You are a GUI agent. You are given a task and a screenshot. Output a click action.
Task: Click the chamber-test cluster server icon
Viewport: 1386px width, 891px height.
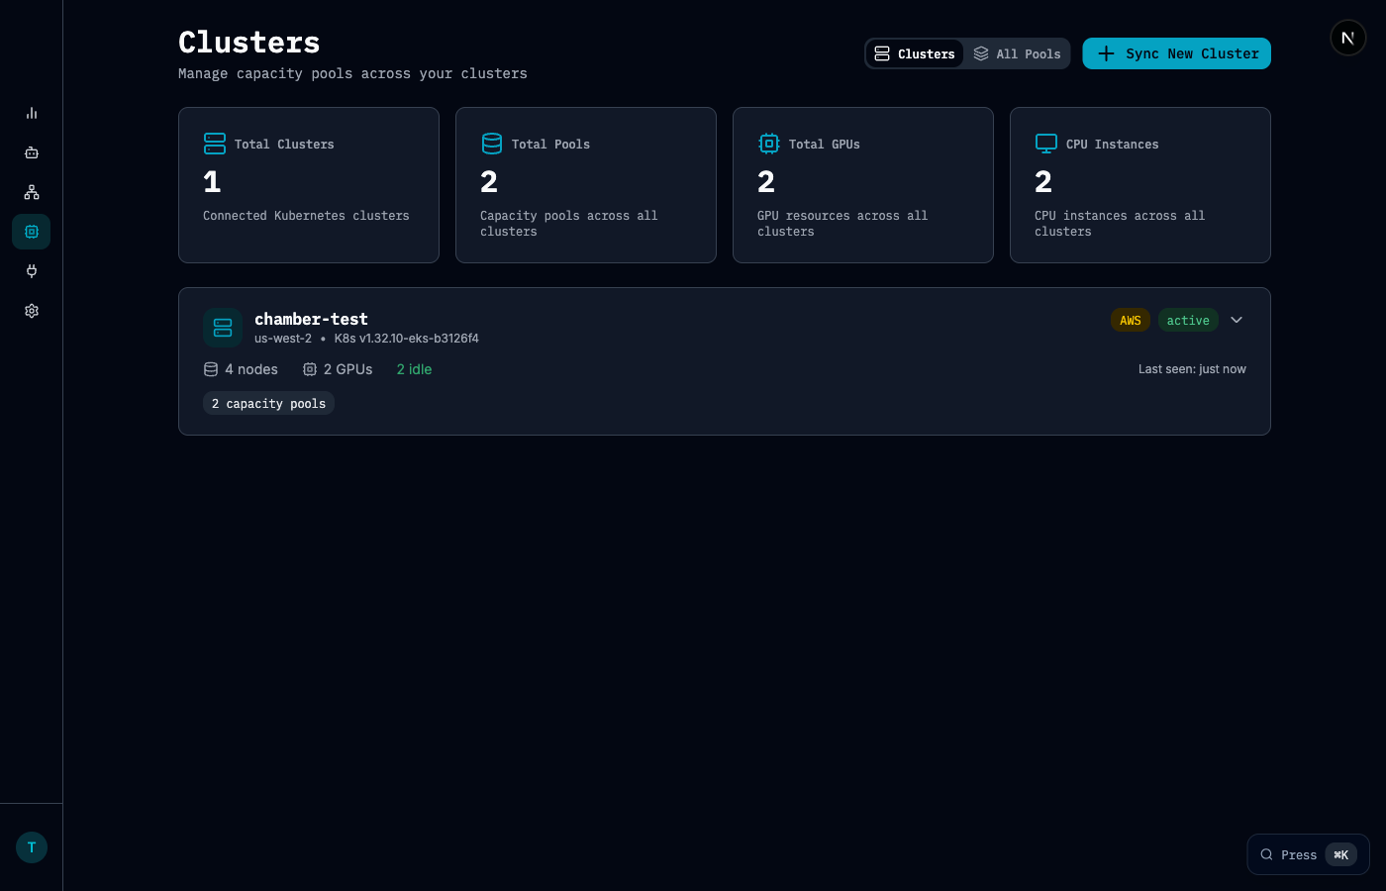[223, 328]
